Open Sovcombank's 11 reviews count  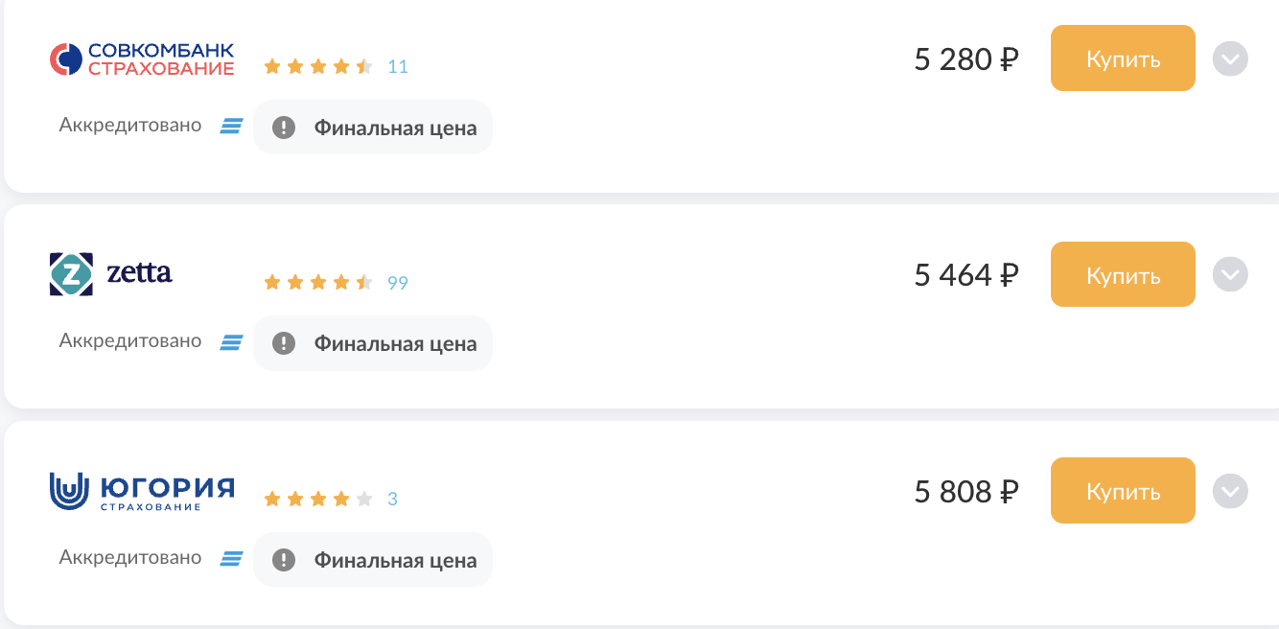(x=398, y=67)
